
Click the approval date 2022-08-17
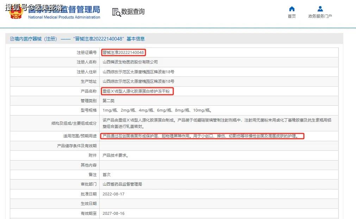coord(113,194)
